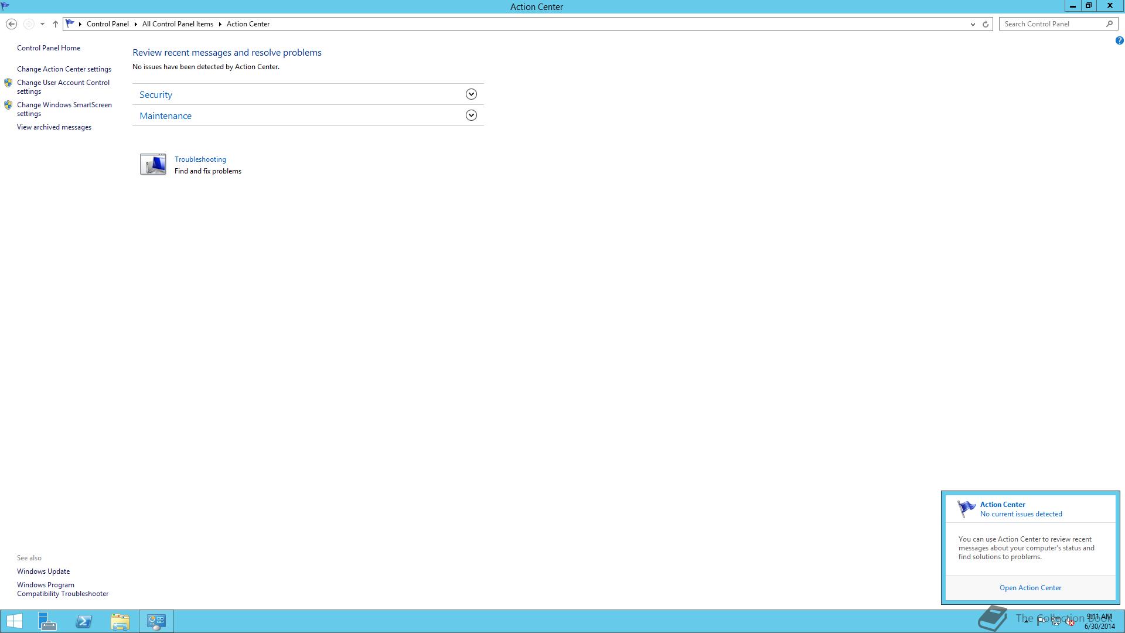Click the shield icon beside SmartScreen settings
Viewport: 1125px width, 633px height.
click(8, 105)
